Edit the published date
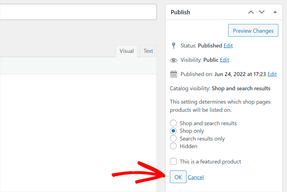This screenshot has width=287, height=192. point(272,74)
